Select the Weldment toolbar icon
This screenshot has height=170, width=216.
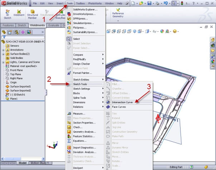tap(19, 11)
